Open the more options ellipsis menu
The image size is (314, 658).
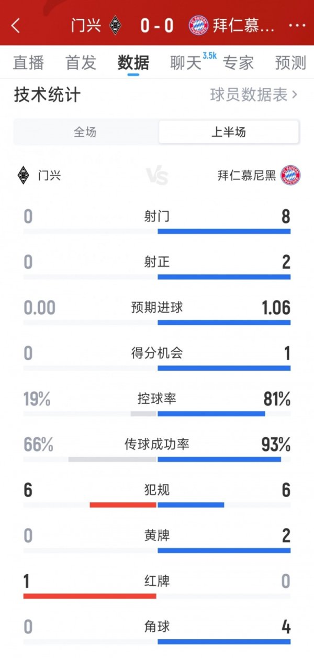click(x=296, y=26)
